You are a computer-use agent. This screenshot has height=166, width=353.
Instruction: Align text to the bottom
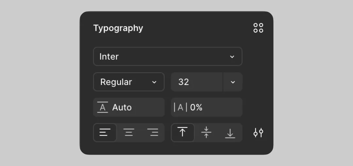tap(230, 133)
